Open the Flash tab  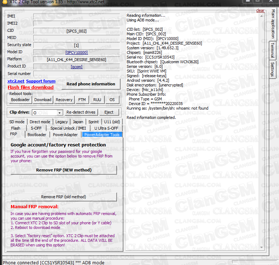(16, 128)
